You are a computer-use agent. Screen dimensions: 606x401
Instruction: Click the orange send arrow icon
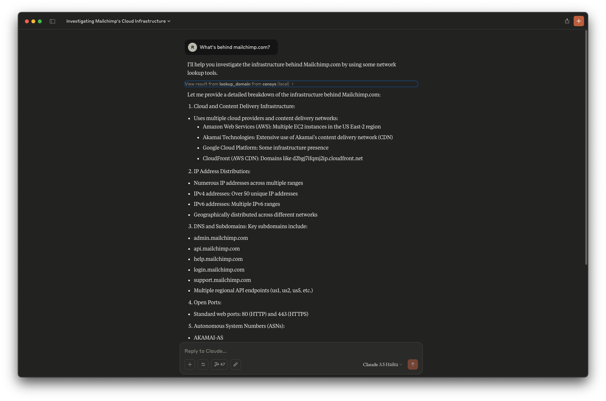[413, 364]
